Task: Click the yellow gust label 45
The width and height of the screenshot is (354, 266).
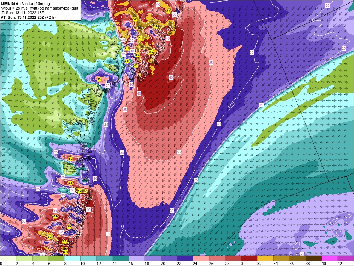Action: click(70, 183)
